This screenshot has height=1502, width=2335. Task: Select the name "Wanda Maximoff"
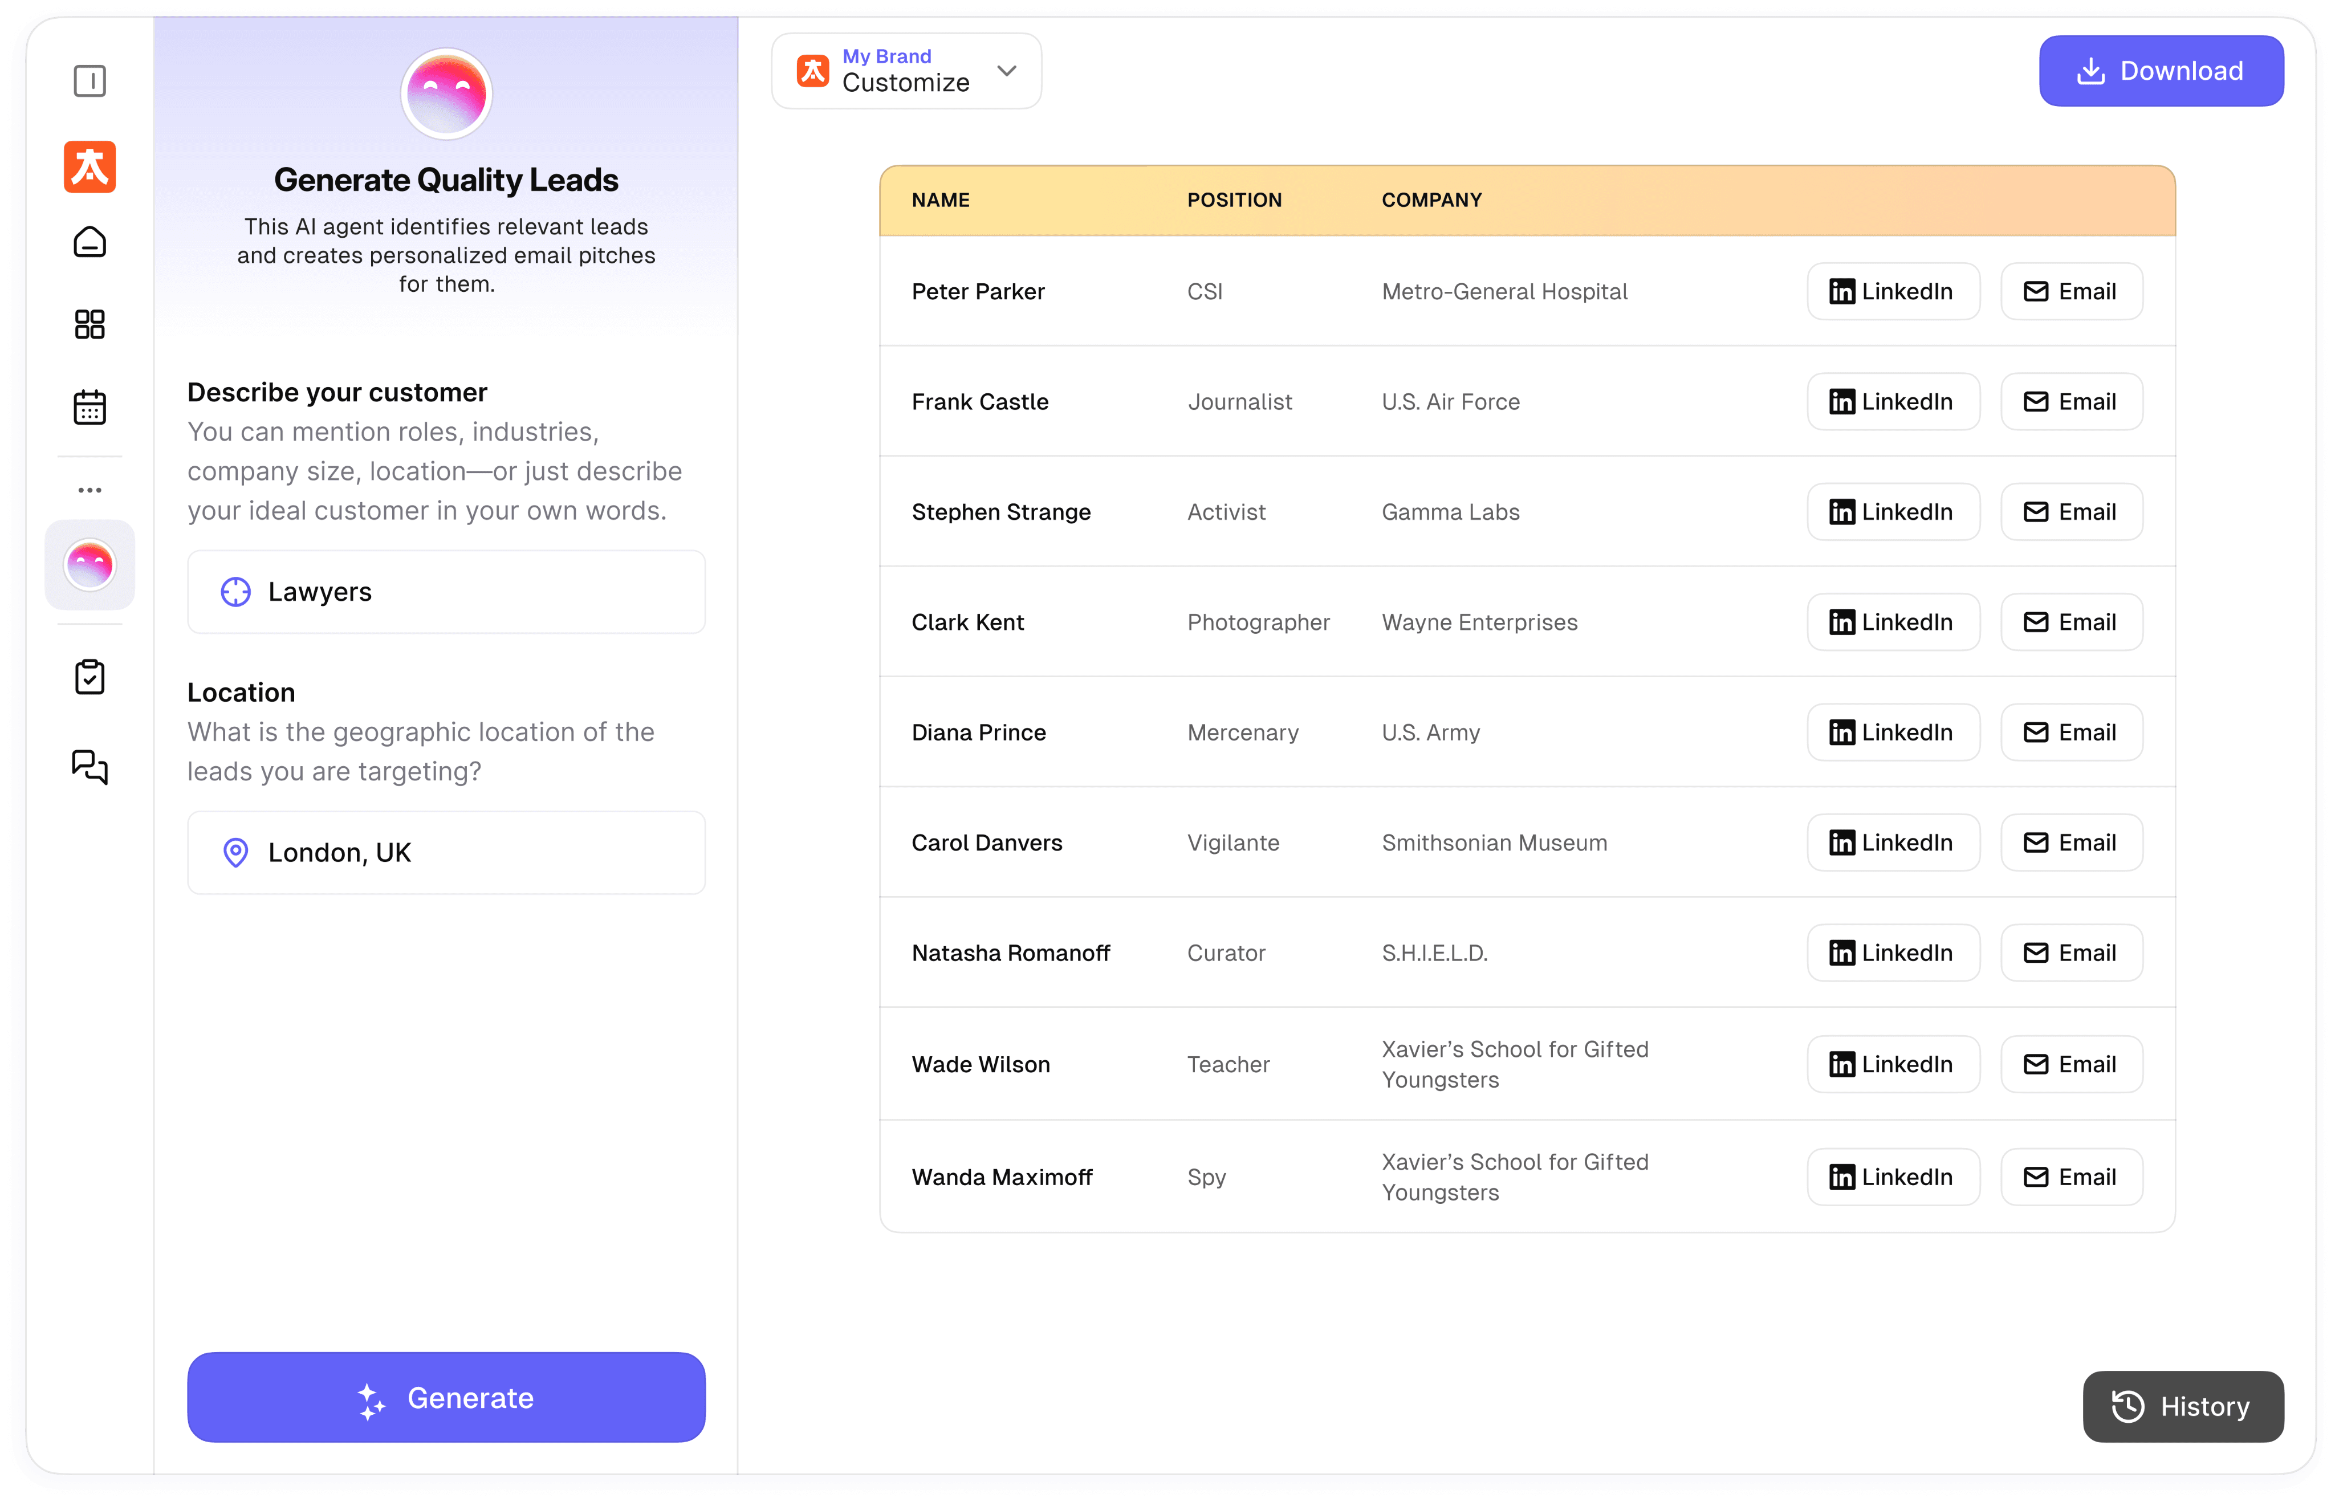point(1002,1177)
